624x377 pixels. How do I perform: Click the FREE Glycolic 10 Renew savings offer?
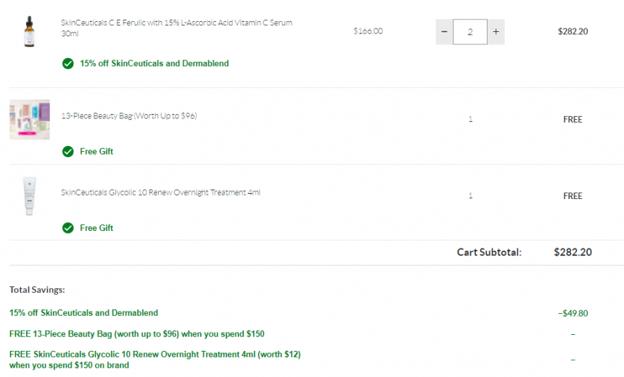pos(155,360)
